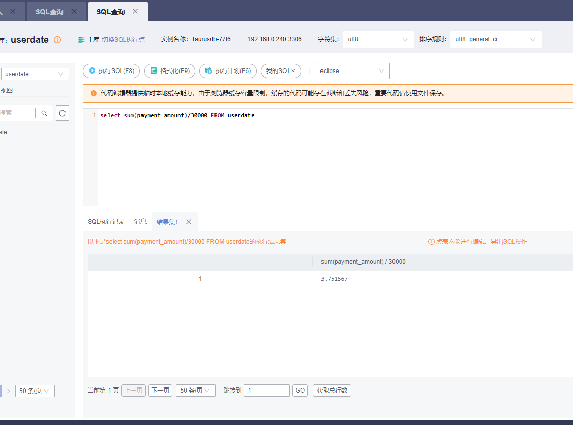Viewport: 573px width, 425px height.
Task: Click the userdate database title heading
Action: coord(29,40)
